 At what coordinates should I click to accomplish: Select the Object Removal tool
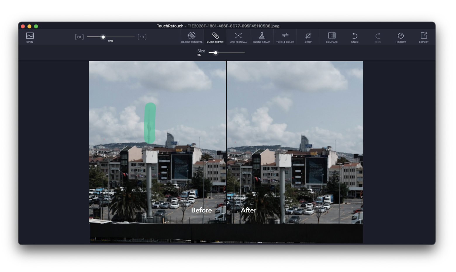click(x=192, y=37)
